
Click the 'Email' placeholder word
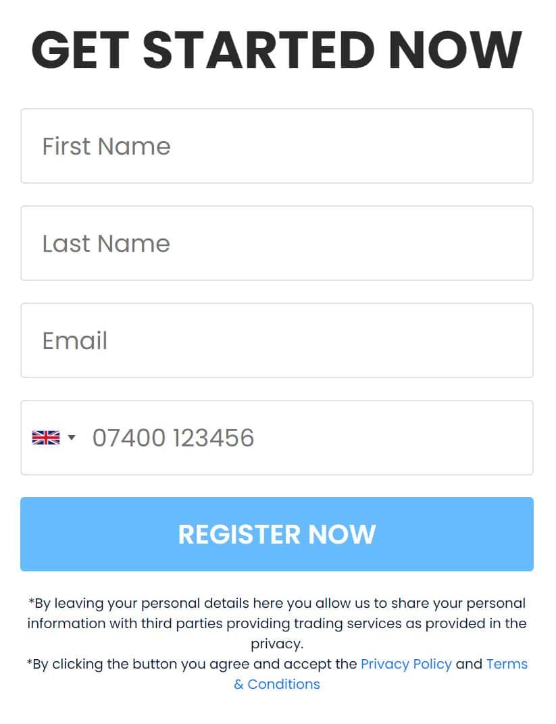[75, 341]
